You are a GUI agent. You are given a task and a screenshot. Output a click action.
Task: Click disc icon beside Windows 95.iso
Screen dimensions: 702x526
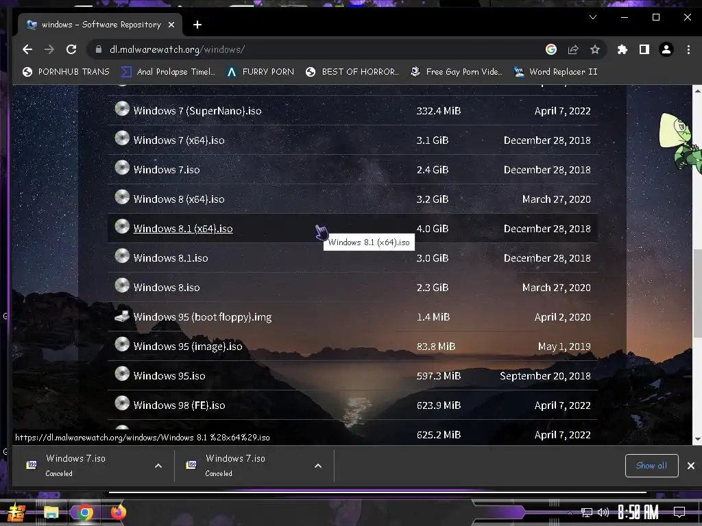122,374
